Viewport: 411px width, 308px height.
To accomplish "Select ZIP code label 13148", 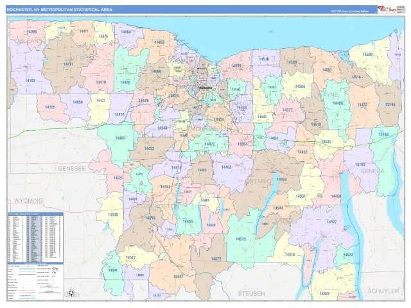I will (383, 135).
